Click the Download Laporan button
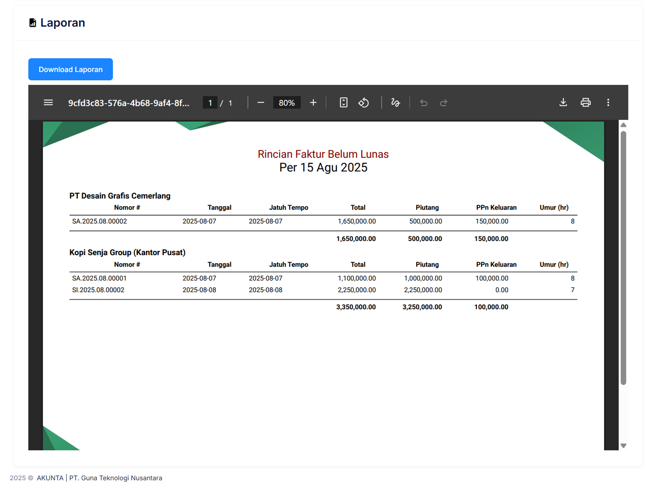Viewport: 662px width, 489px height. click(70, 70)
